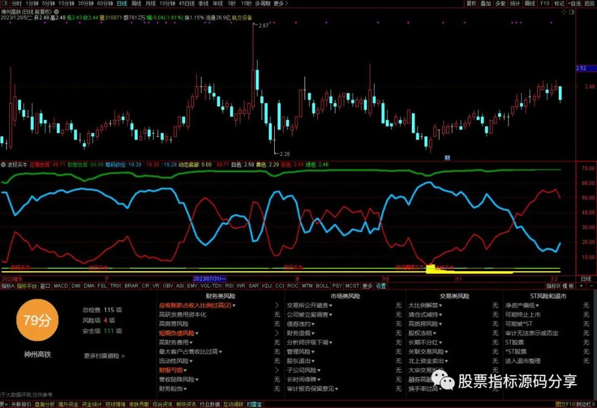Click the 画线 drawing tool button
The height and width of the screenshot is (408, 597).
(530, 3)
